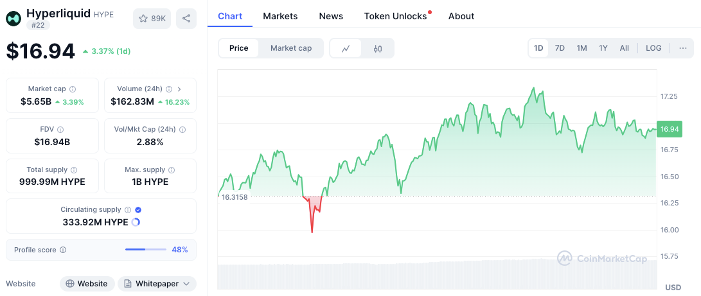Click the Profile score progress bar

(146, 250)
